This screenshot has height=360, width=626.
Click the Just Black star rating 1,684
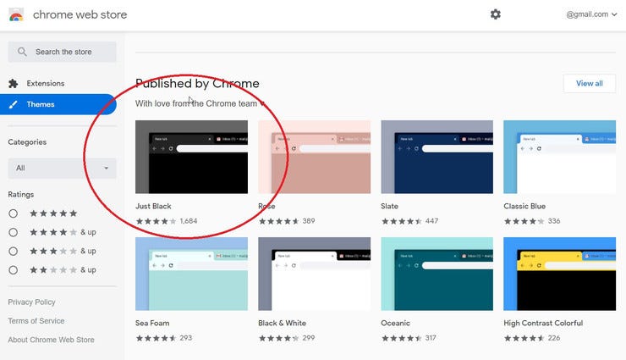tap(167, 221)
